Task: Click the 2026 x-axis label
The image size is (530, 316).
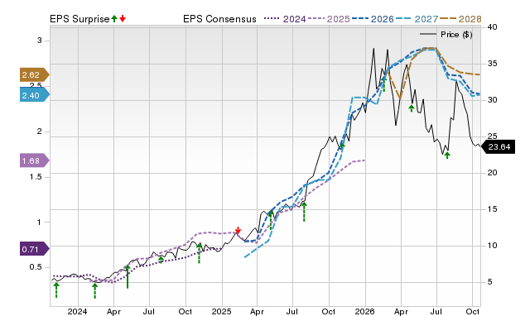Action: (365, 311)
